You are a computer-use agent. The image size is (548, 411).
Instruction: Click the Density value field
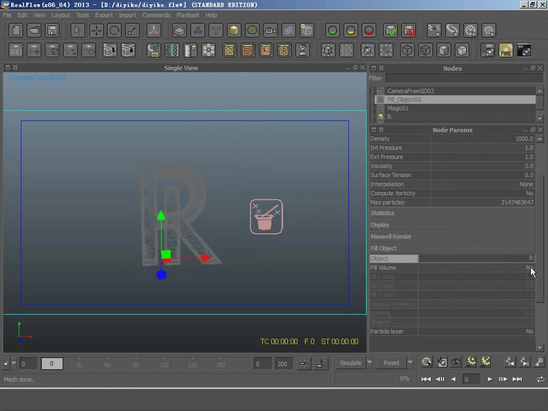click(482, 139)
